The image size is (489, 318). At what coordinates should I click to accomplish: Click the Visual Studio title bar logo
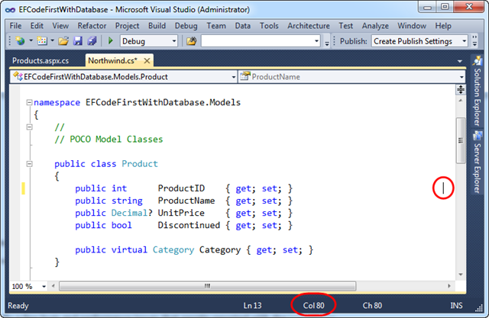pyautogui.click(x=10, y=10)
